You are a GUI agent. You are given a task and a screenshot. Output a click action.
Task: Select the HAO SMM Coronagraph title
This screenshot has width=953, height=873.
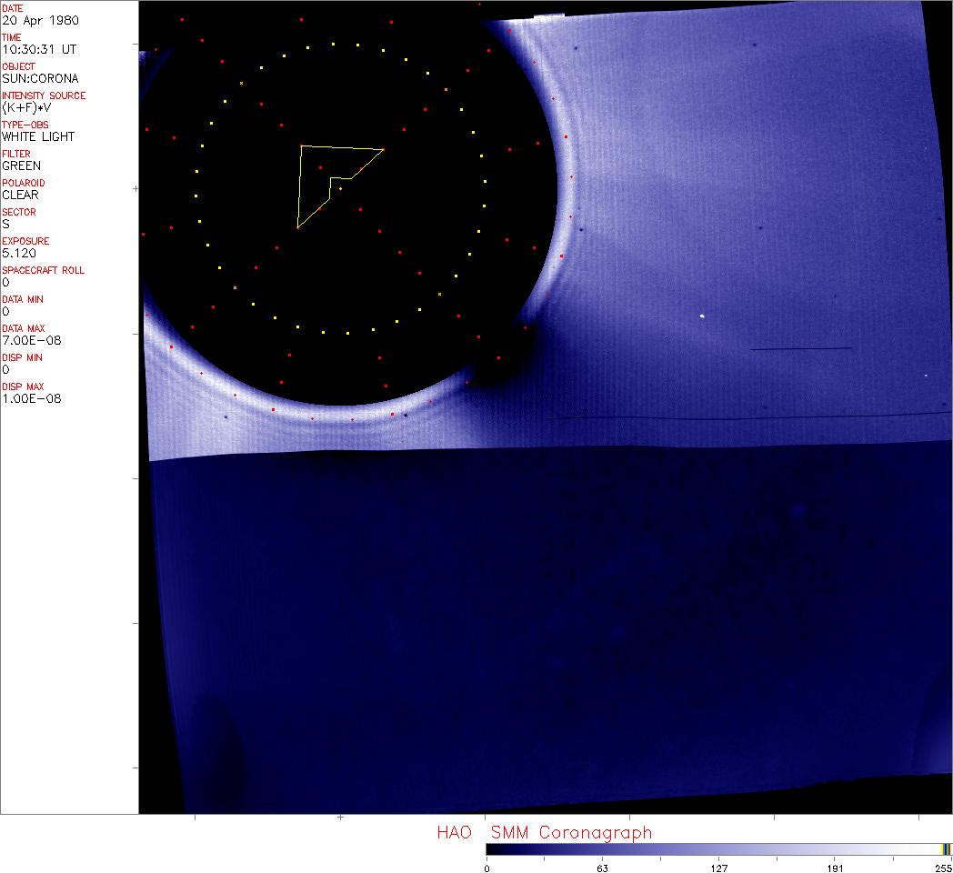544,832
